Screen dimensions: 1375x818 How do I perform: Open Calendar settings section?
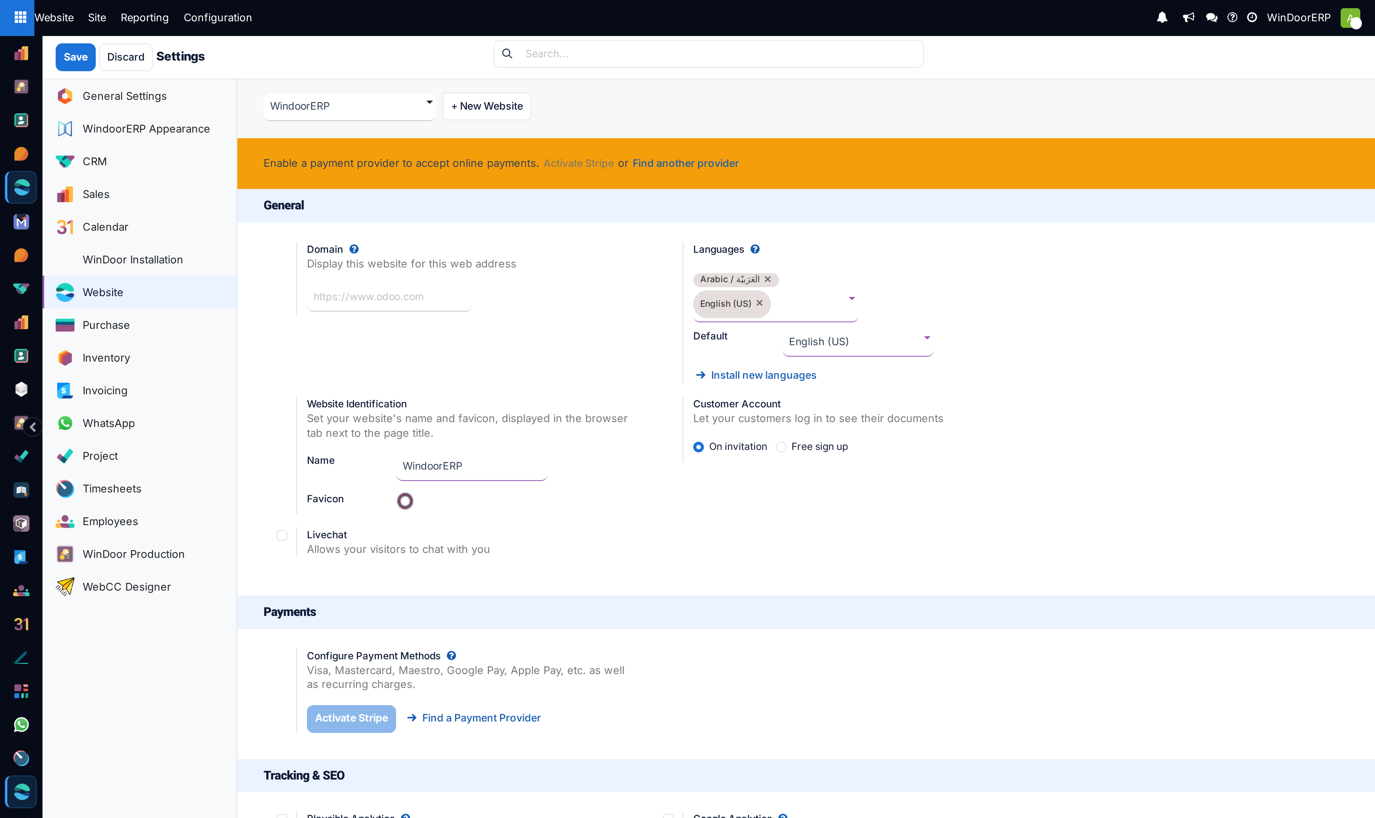[140, 227]
